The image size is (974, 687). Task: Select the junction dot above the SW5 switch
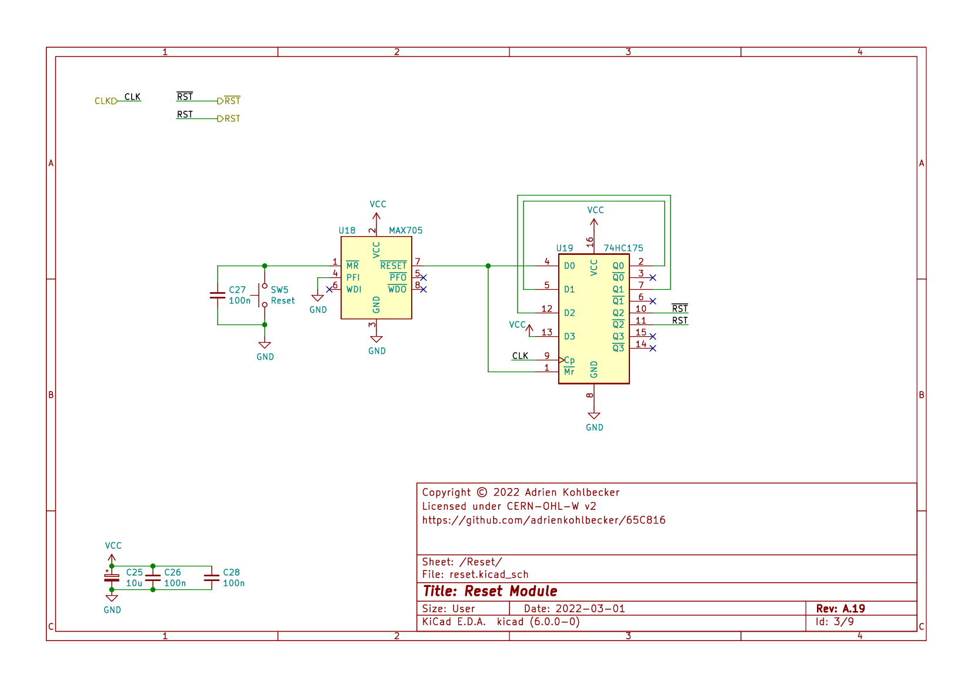(x=265, y=266)
